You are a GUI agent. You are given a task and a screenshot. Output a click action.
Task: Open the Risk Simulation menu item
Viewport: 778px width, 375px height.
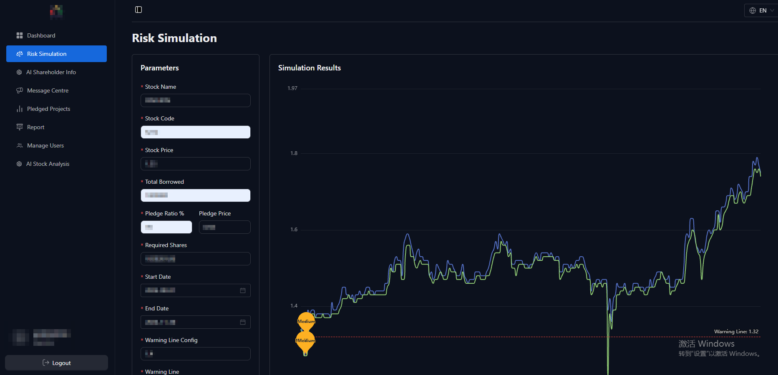click(x=56, y=54)
